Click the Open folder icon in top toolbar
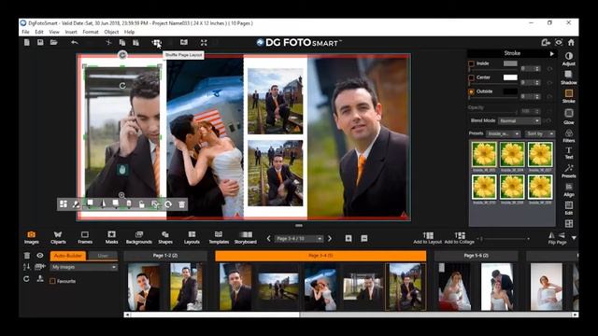598x336 pixels. [54, 42]
